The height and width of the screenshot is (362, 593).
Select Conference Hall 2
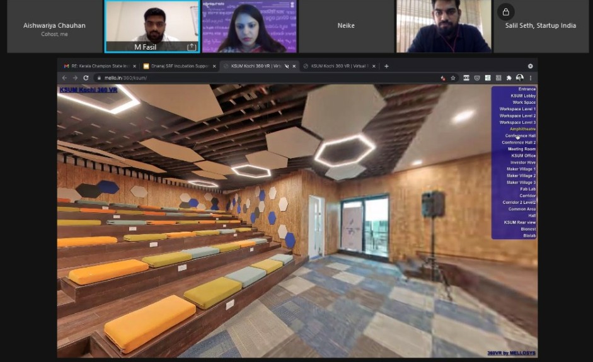coord(519,142)
